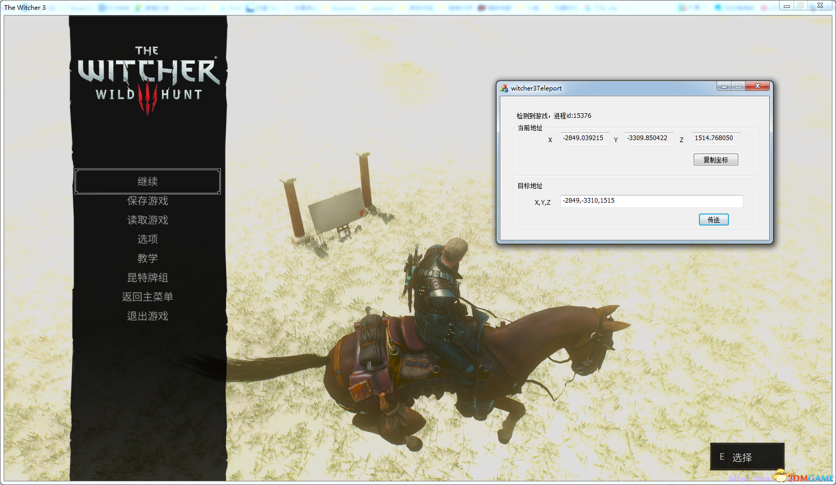
Task: Click the 传送 teleport button
Action: coord(713,220)
